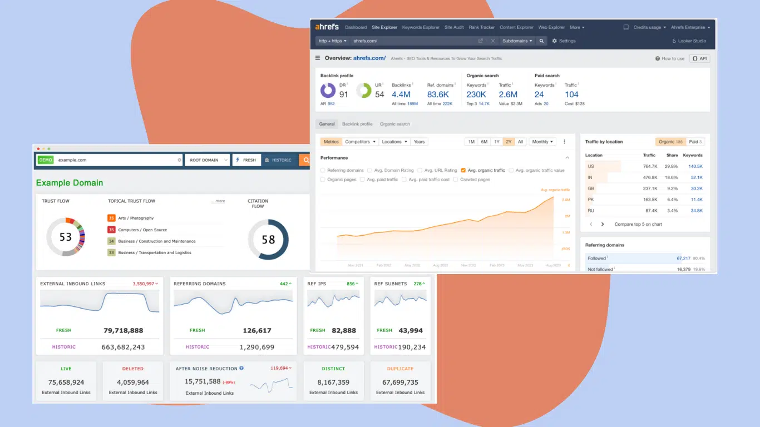The height and width of the screenshot is (427, 760).
Task: Open the Competitors dropdown
Action: tap(359, 142)
